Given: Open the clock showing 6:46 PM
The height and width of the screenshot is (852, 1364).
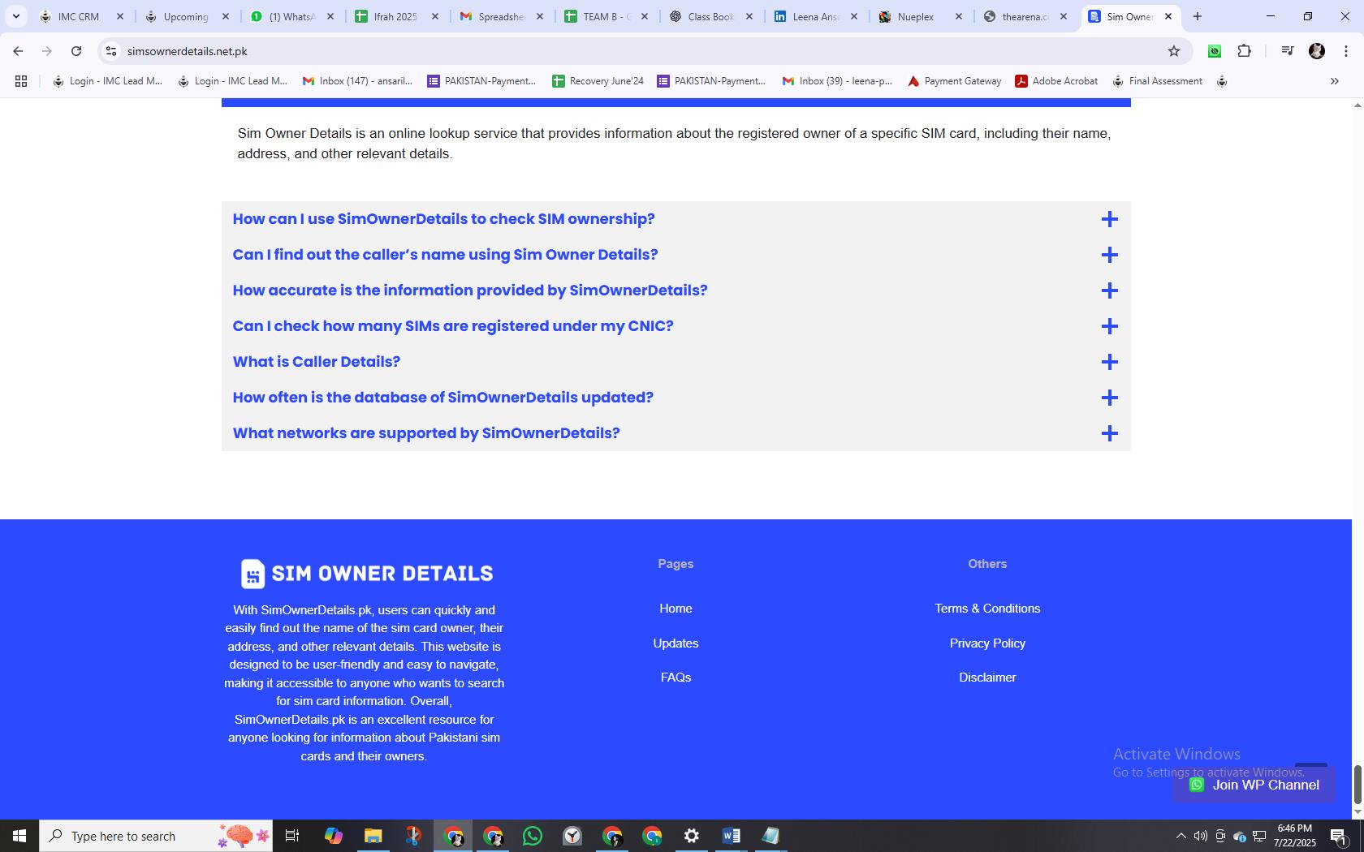Looking at the screenshot, I should point(1295,836).
